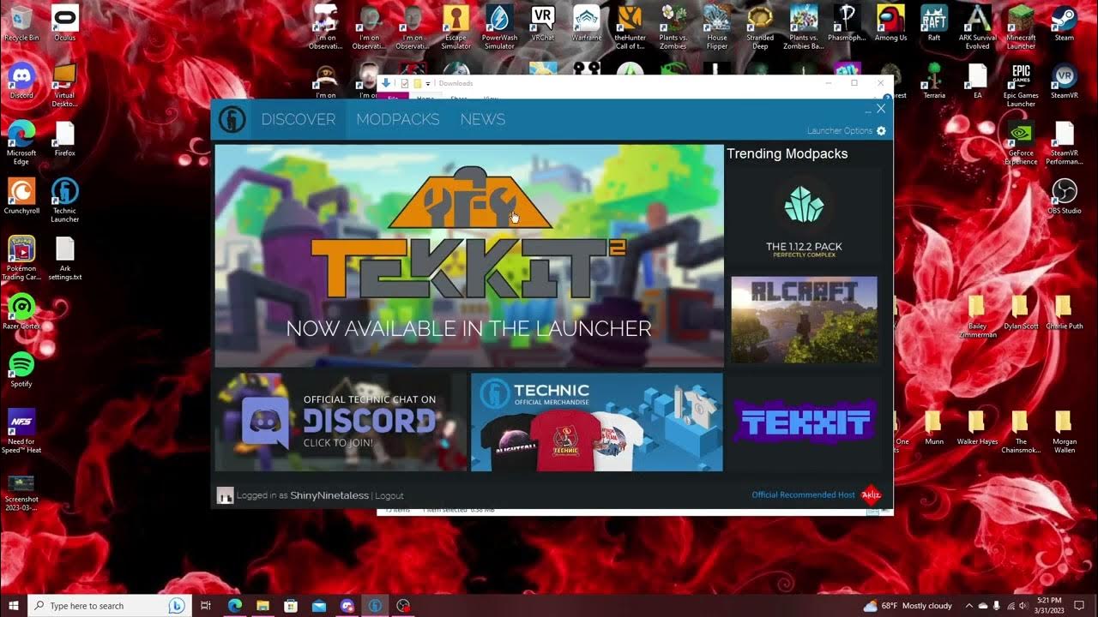Select GeForce Experience desktop icon
This screenshot has height=617, width=1098.
[1021, 142]
